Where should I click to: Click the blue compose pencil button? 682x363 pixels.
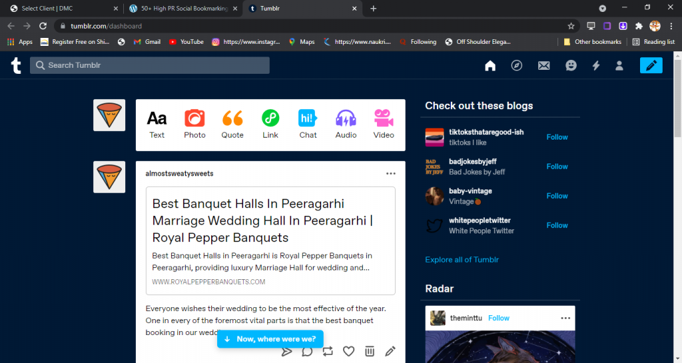(651, 65)
